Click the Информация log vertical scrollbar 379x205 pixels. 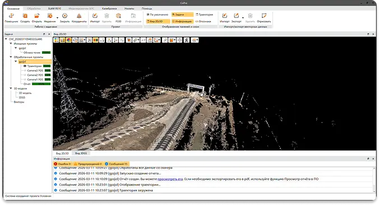(375, 179)
